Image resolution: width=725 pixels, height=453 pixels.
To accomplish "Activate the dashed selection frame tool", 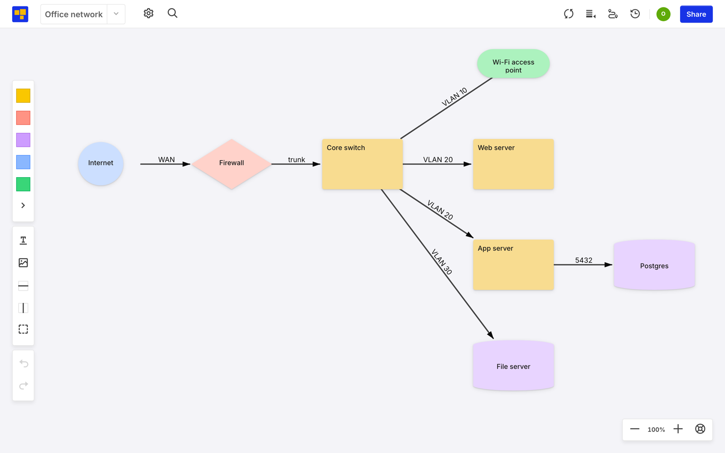I will 23,329.
